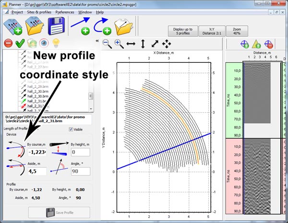The width and height of the screenshot is (288, 223).
Task: Click remove circle marker icon
Action: click(268, 44)
